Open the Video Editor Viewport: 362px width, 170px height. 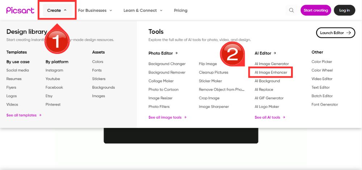coord(322,78)
